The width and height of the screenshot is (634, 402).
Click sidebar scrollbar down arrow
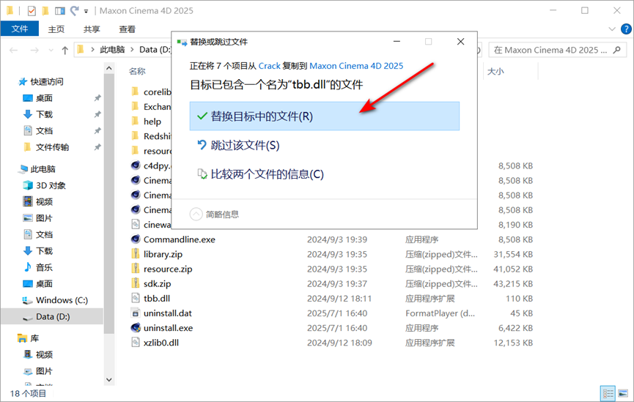pos(108,380)
